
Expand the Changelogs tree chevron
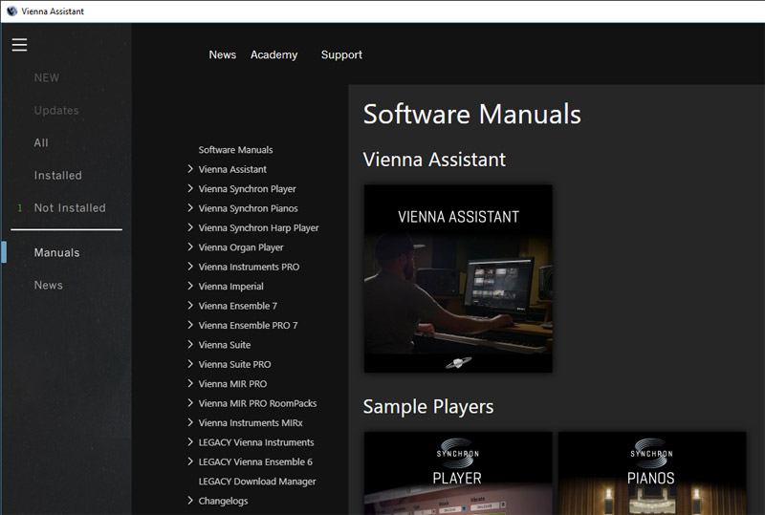191,501
